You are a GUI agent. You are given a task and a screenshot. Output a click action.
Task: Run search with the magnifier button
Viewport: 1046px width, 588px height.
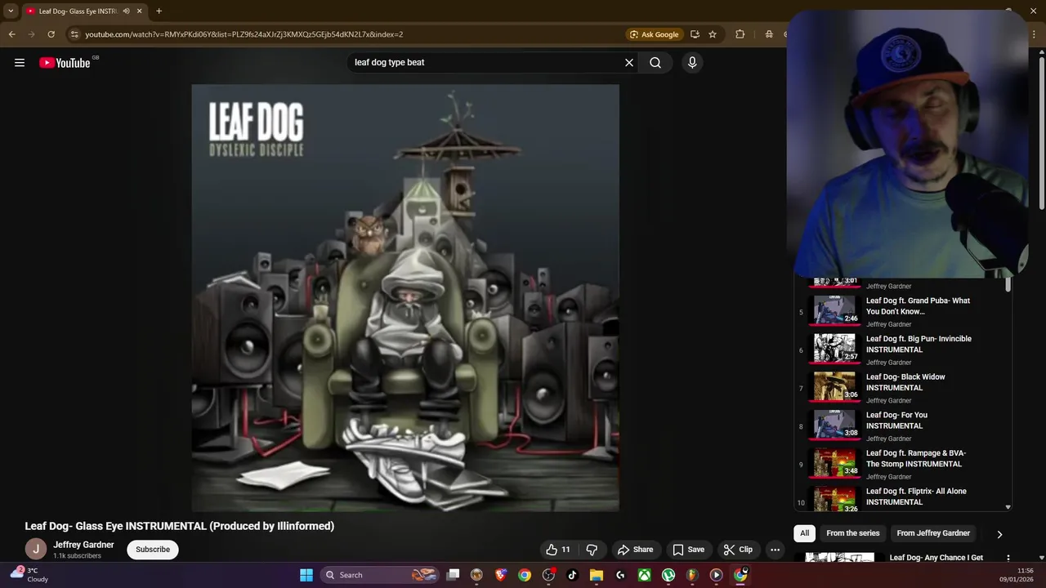coord(655,63)
